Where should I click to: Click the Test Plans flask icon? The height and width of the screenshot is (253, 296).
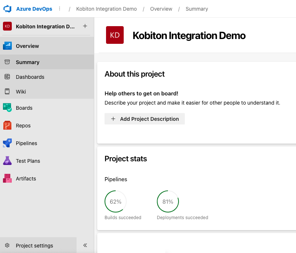click(7, 161)
